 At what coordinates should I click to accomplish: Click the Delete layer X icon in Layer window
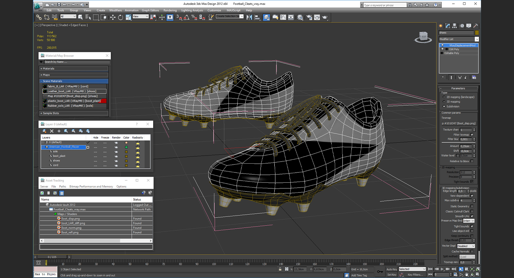(52, 131)
